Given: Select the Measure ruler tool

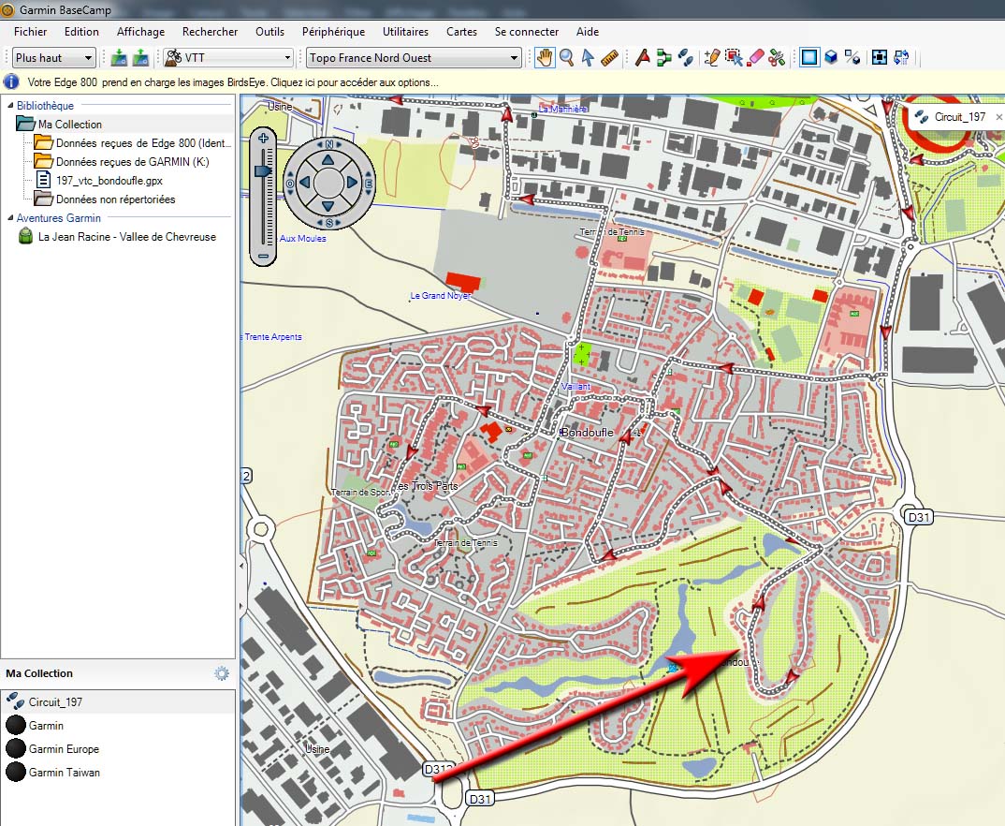Looking at the screenshot, I should tap(609, 58).
